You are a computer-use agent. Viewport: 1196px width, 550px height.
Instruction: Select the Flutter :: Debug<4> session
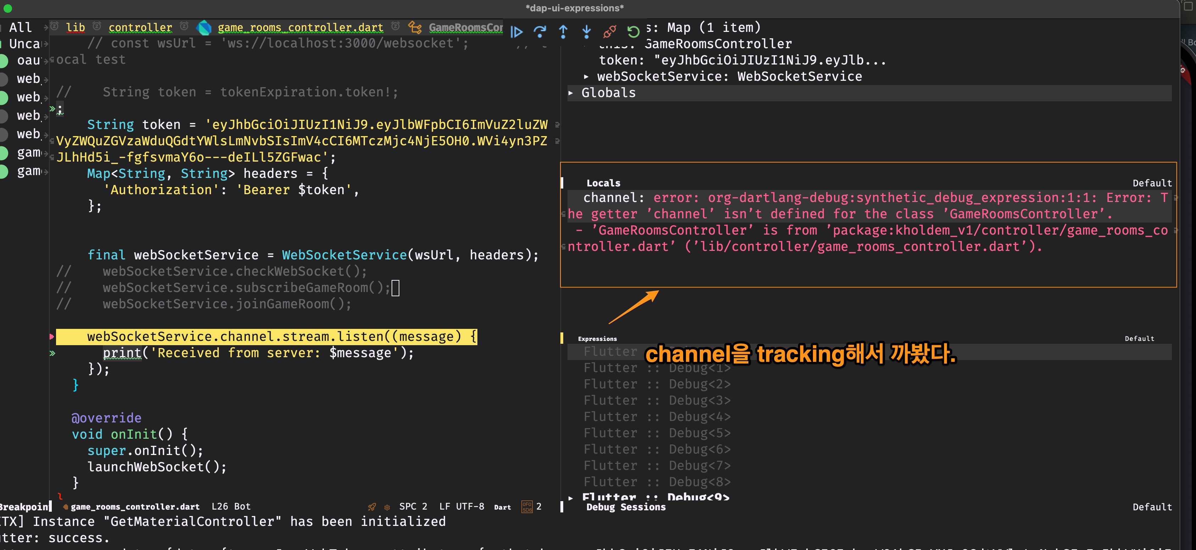point(657,416)
